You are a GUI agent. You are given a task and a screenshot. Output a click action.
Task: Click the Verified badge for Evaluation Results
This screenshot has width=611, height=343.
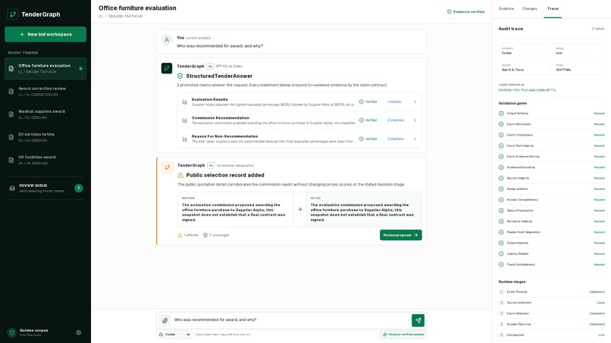pos(368,102)
